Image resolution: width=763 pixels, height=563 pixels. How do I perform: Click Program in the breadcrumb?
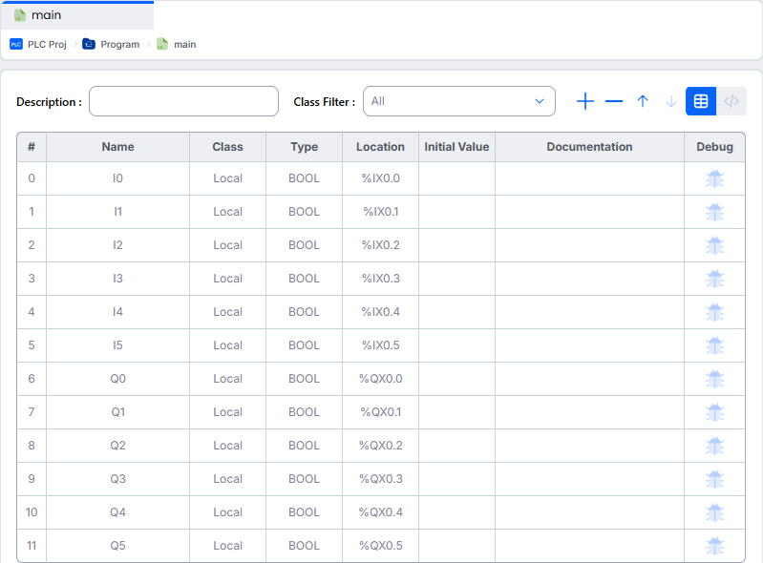[x=119, y=44]
